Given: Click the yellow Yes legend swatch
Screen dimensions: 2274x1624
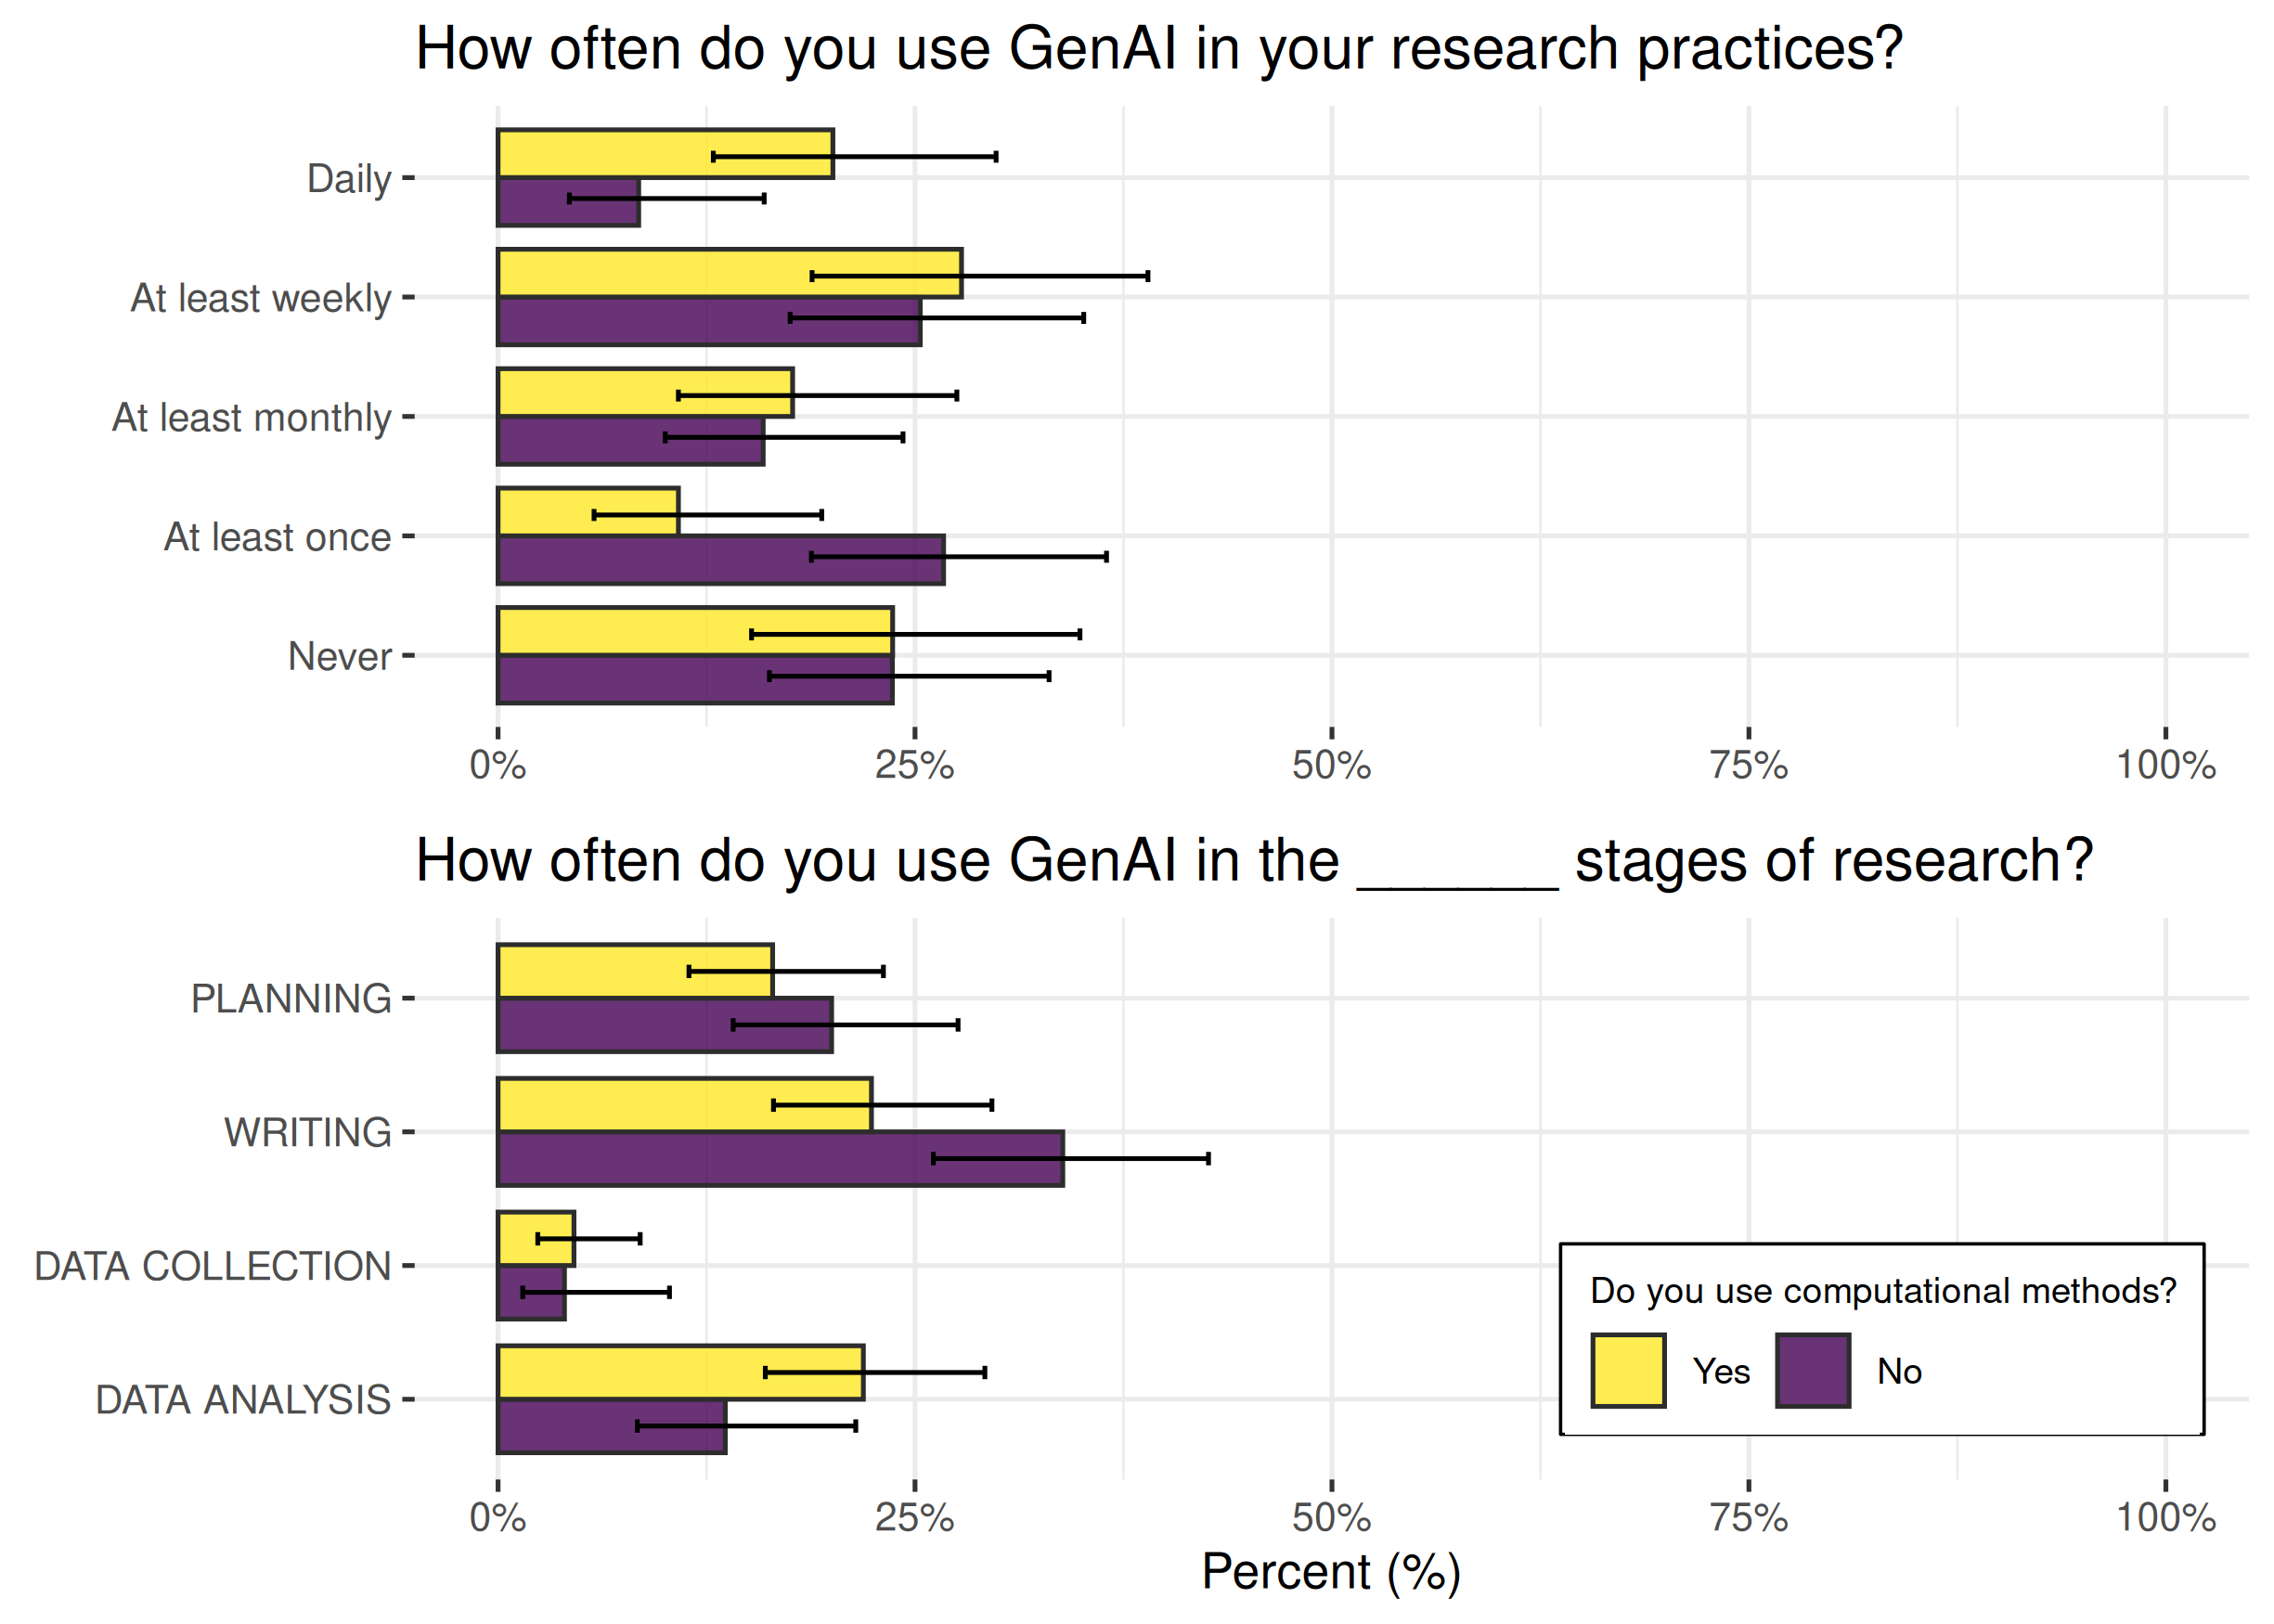Looking at the screenshot, I should 1627,1370.
